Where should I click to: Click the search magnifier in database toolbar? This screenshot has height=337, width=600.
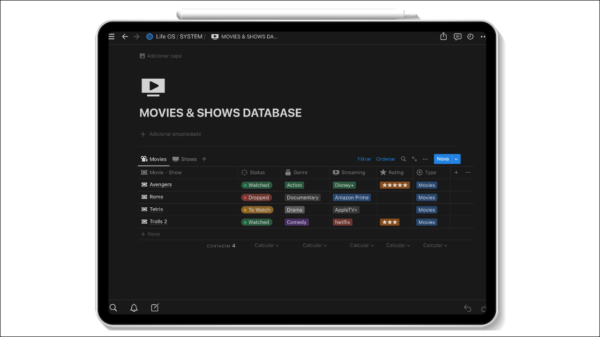click(404, 159)
